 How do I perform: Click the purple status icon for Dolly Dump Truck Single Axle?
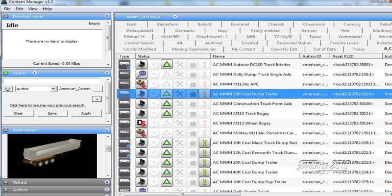click(141, 74)
